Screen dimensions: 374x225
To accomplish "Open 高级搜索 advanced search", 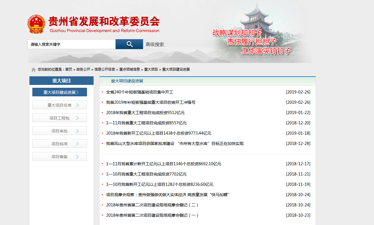I will [155, 44].
